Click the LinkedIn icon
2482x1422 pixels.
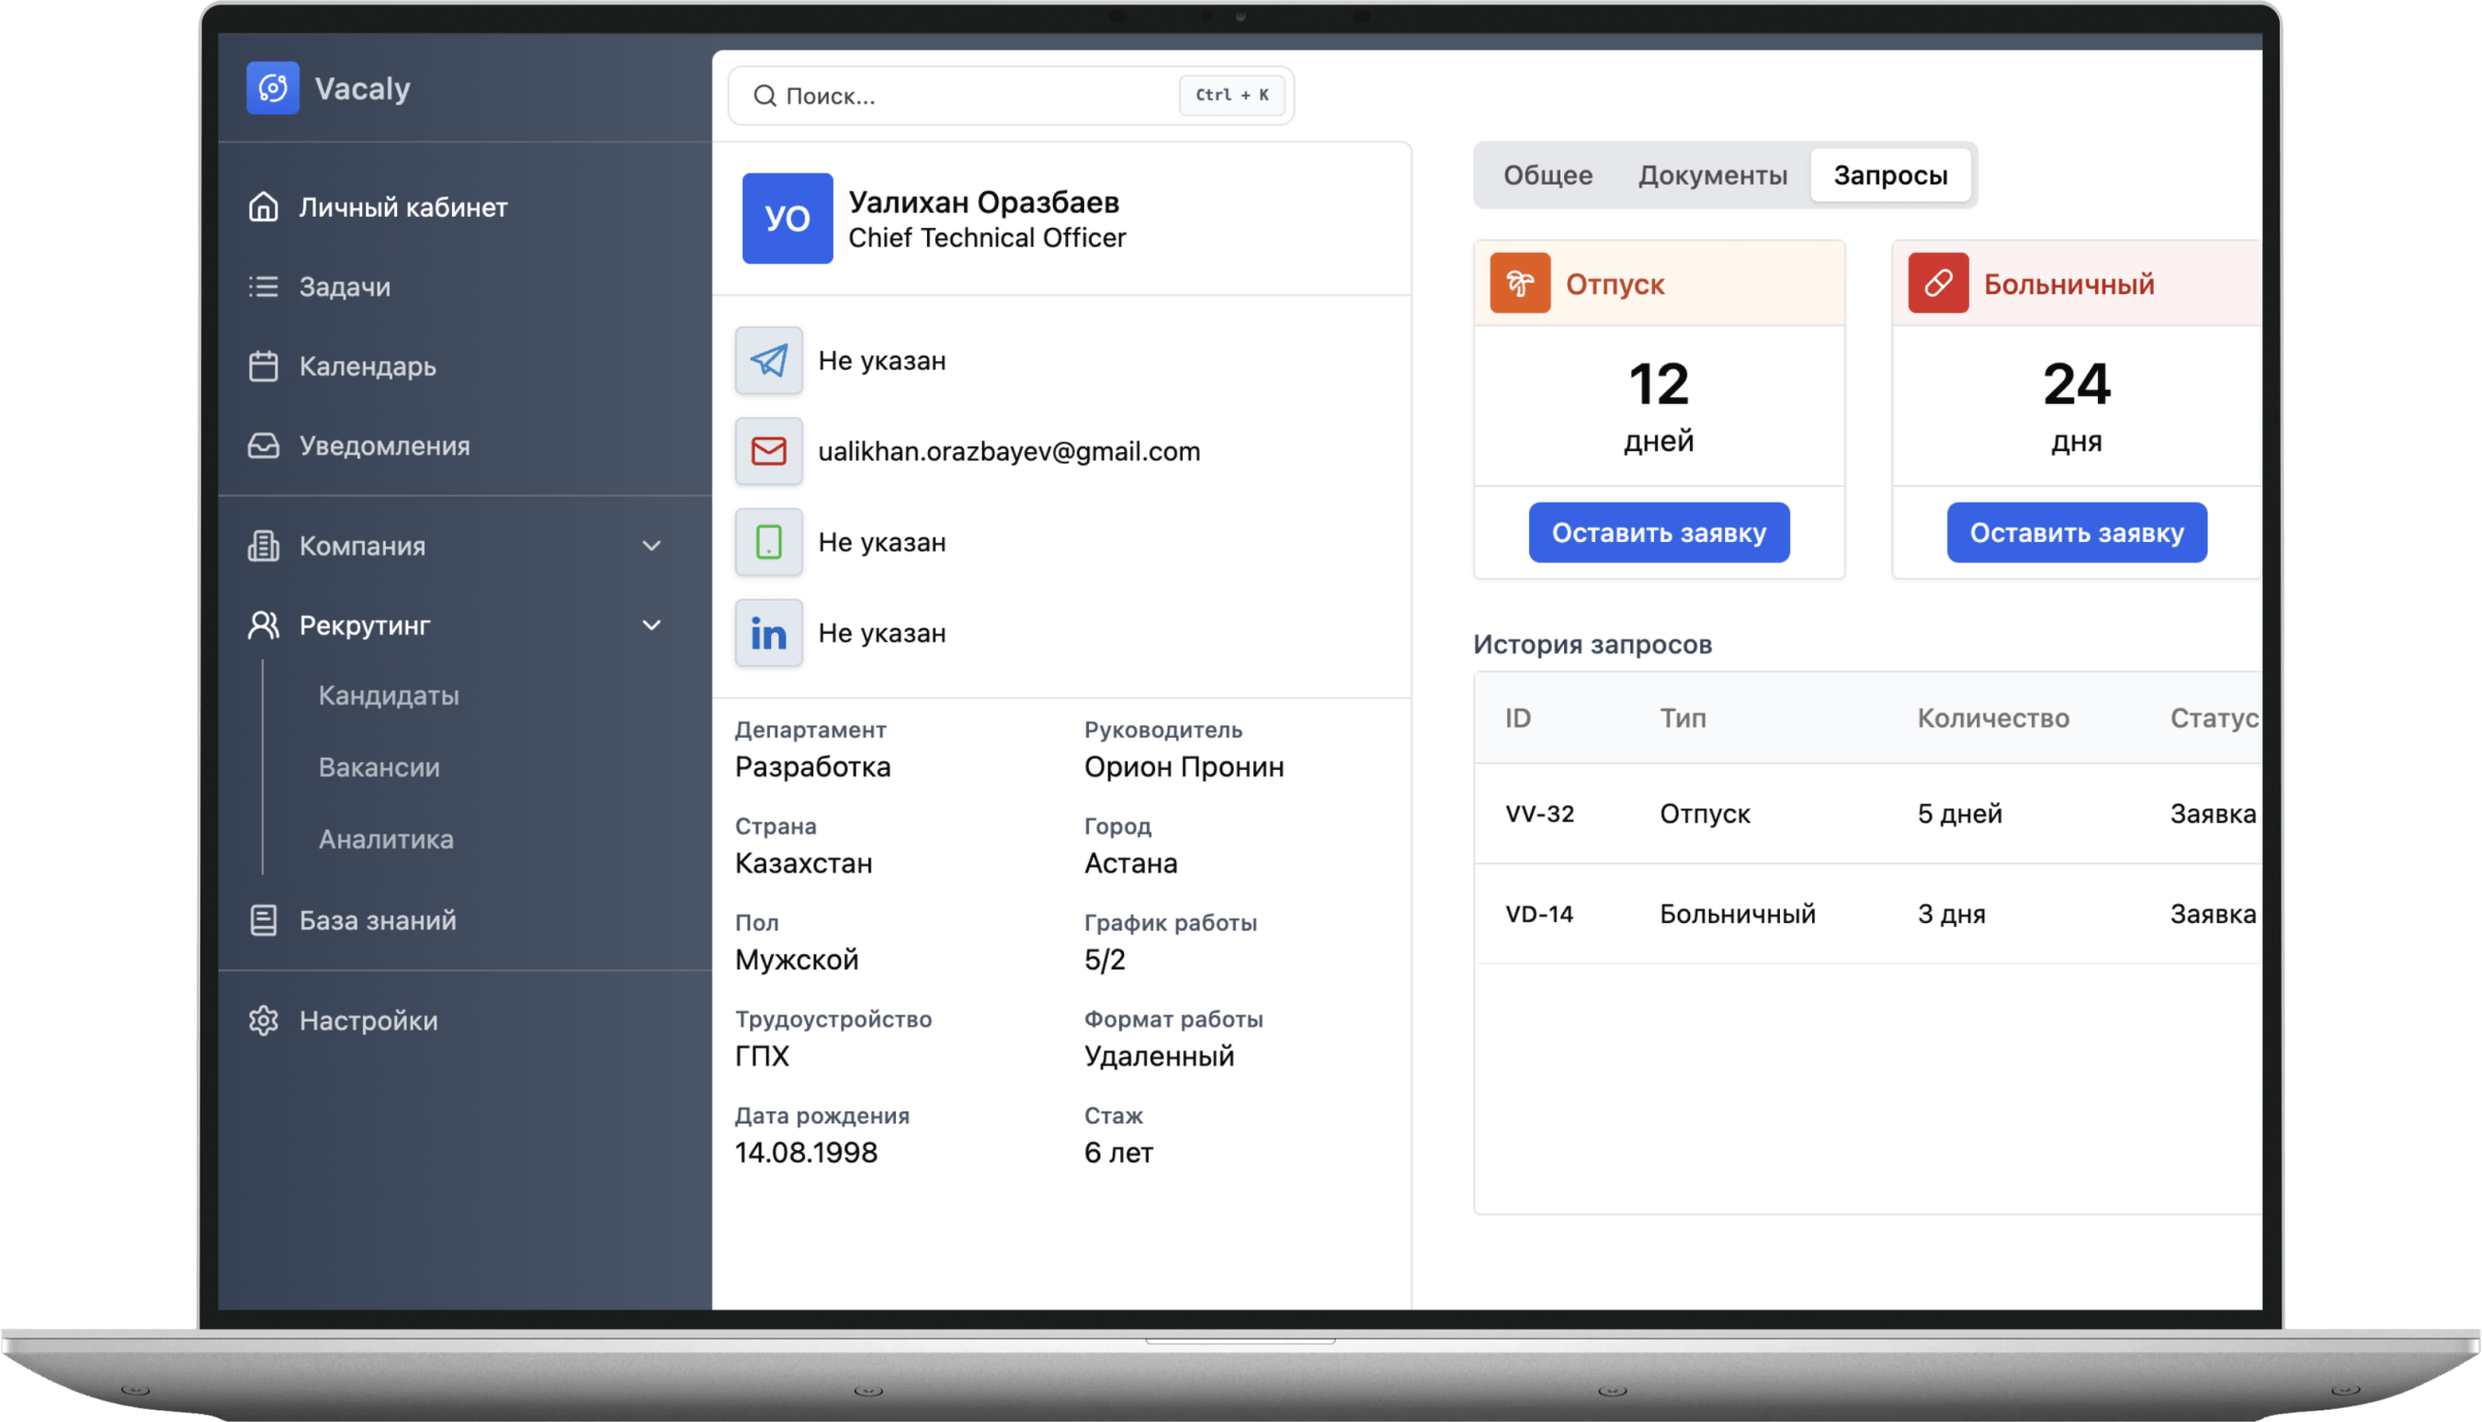click(x=769, y=633)
